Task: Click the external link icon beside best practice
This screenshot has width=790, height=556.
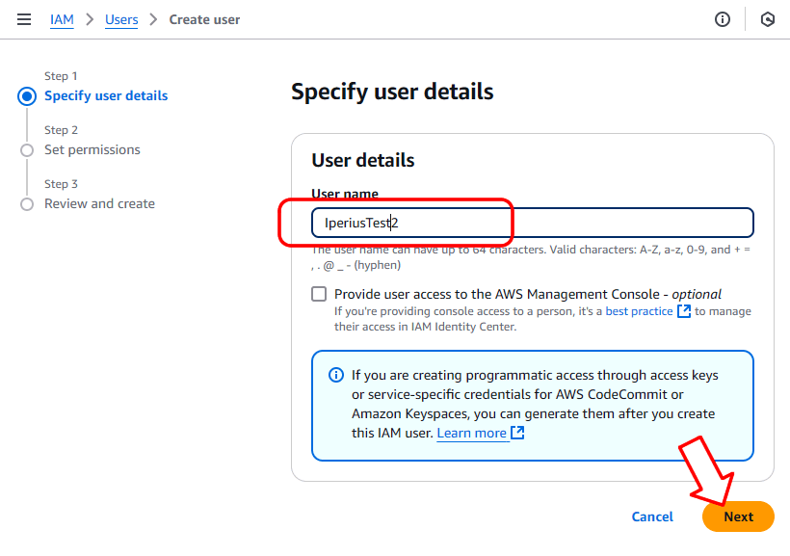Action: click(684, 311)
